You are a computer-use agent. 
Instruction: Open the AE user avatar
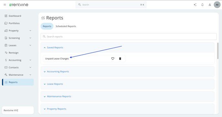point(217,5)
